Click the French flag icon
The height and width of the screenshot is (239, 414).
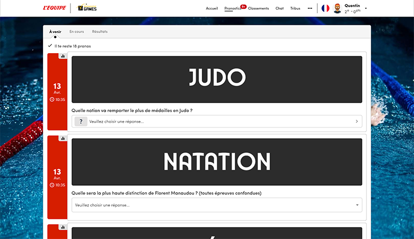(x=326, y=8)
